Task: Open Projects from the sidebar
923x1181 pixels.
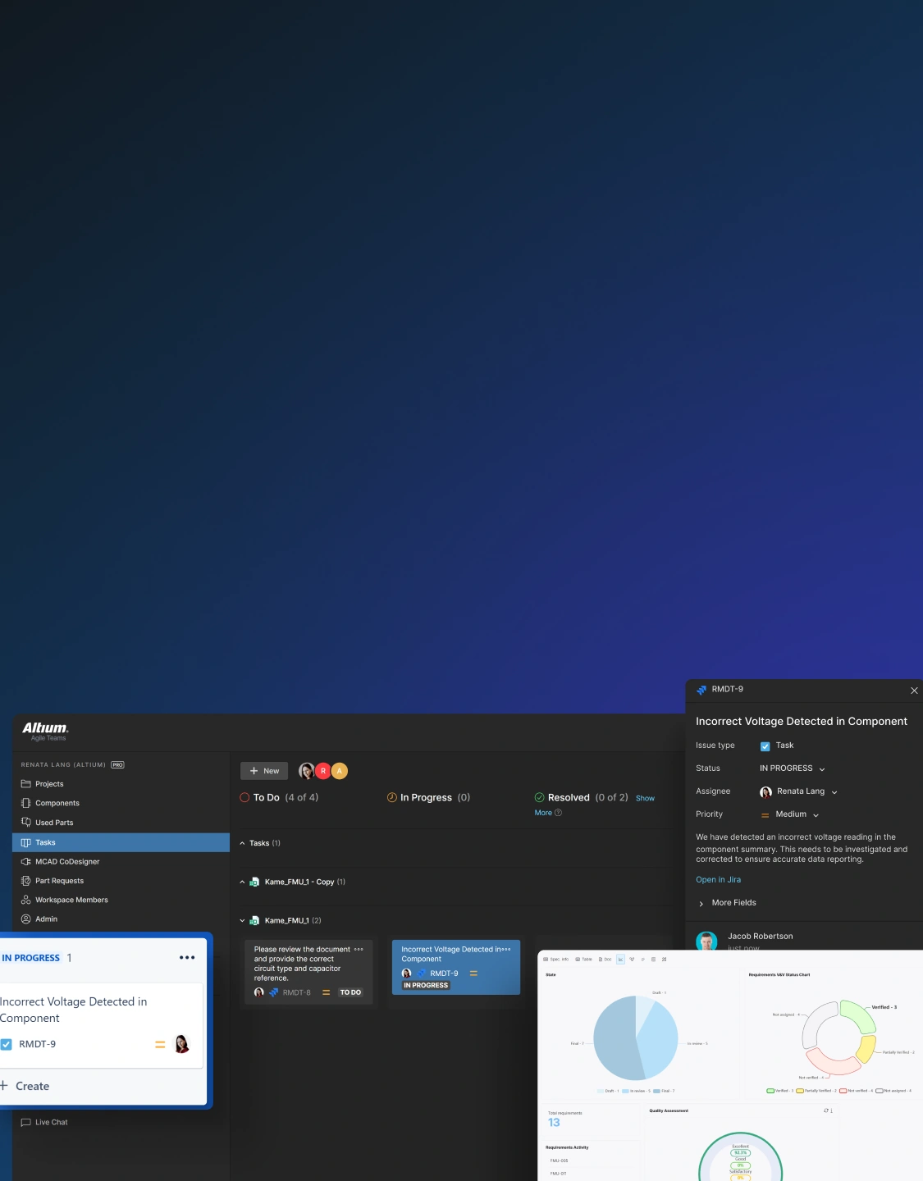Action: 48,784
